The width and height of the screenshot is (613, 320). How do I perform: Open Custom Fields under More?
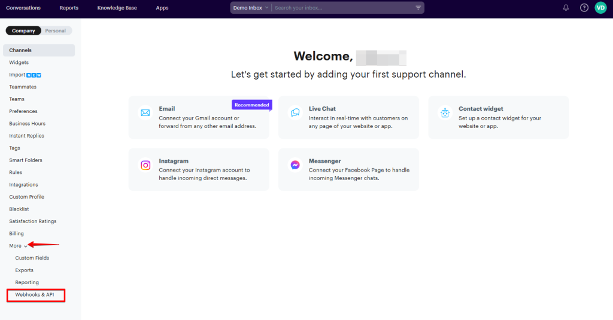(x=32, y=258)
